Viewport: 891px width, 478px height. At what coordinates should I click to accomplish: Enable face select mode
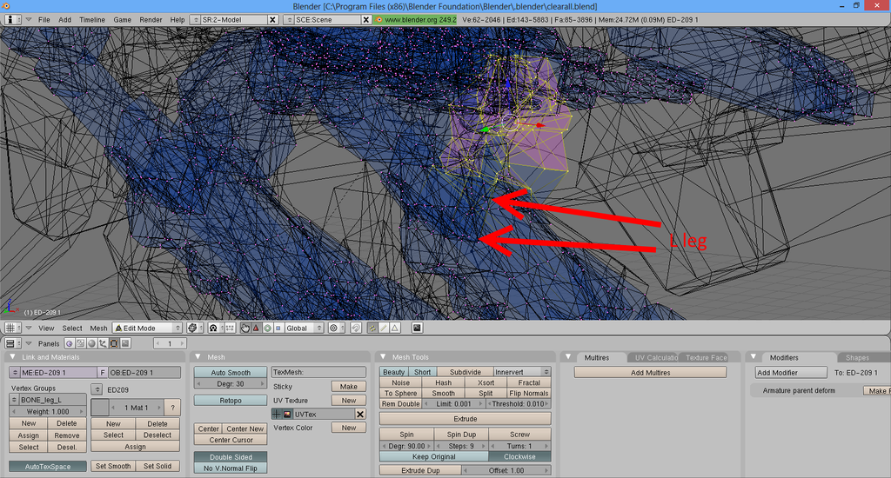point(395,329)
